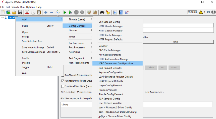The width and height of the screenshot is (216, 119).
Task: Expand Config Element submenu
Action: [x=78, y=26]
